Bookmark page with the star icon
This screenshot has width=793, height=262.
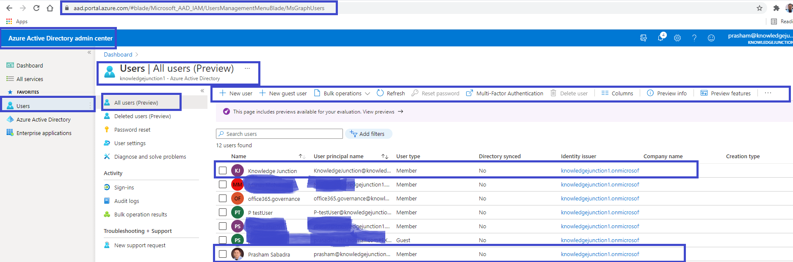click(x=760, y=8)
